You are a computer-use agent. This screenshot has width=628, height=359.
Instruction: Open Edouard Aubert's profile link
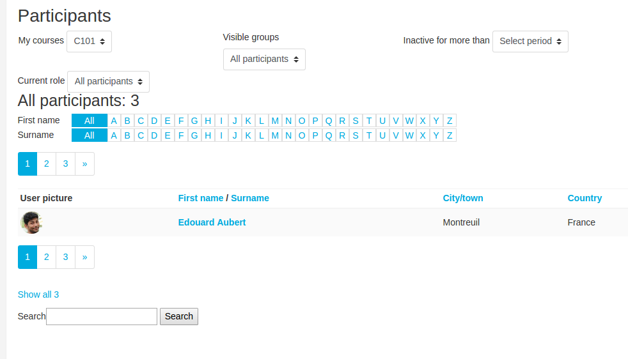(212, 222)
